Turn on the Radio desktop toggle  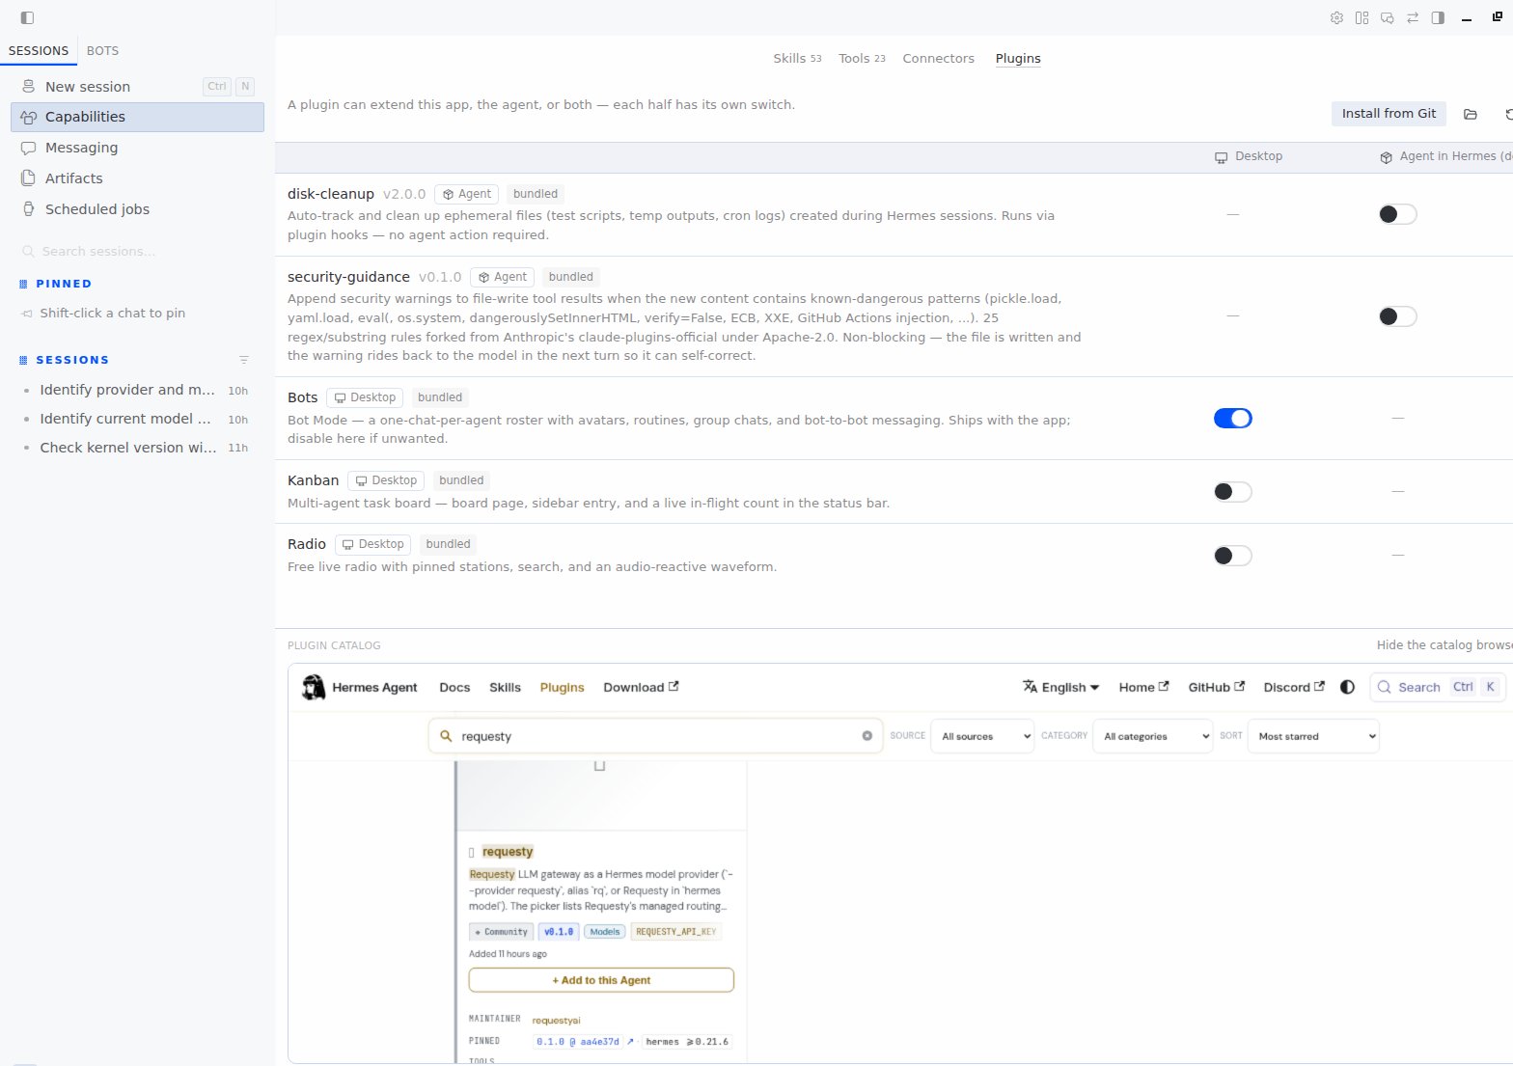tap(1232, 556)
